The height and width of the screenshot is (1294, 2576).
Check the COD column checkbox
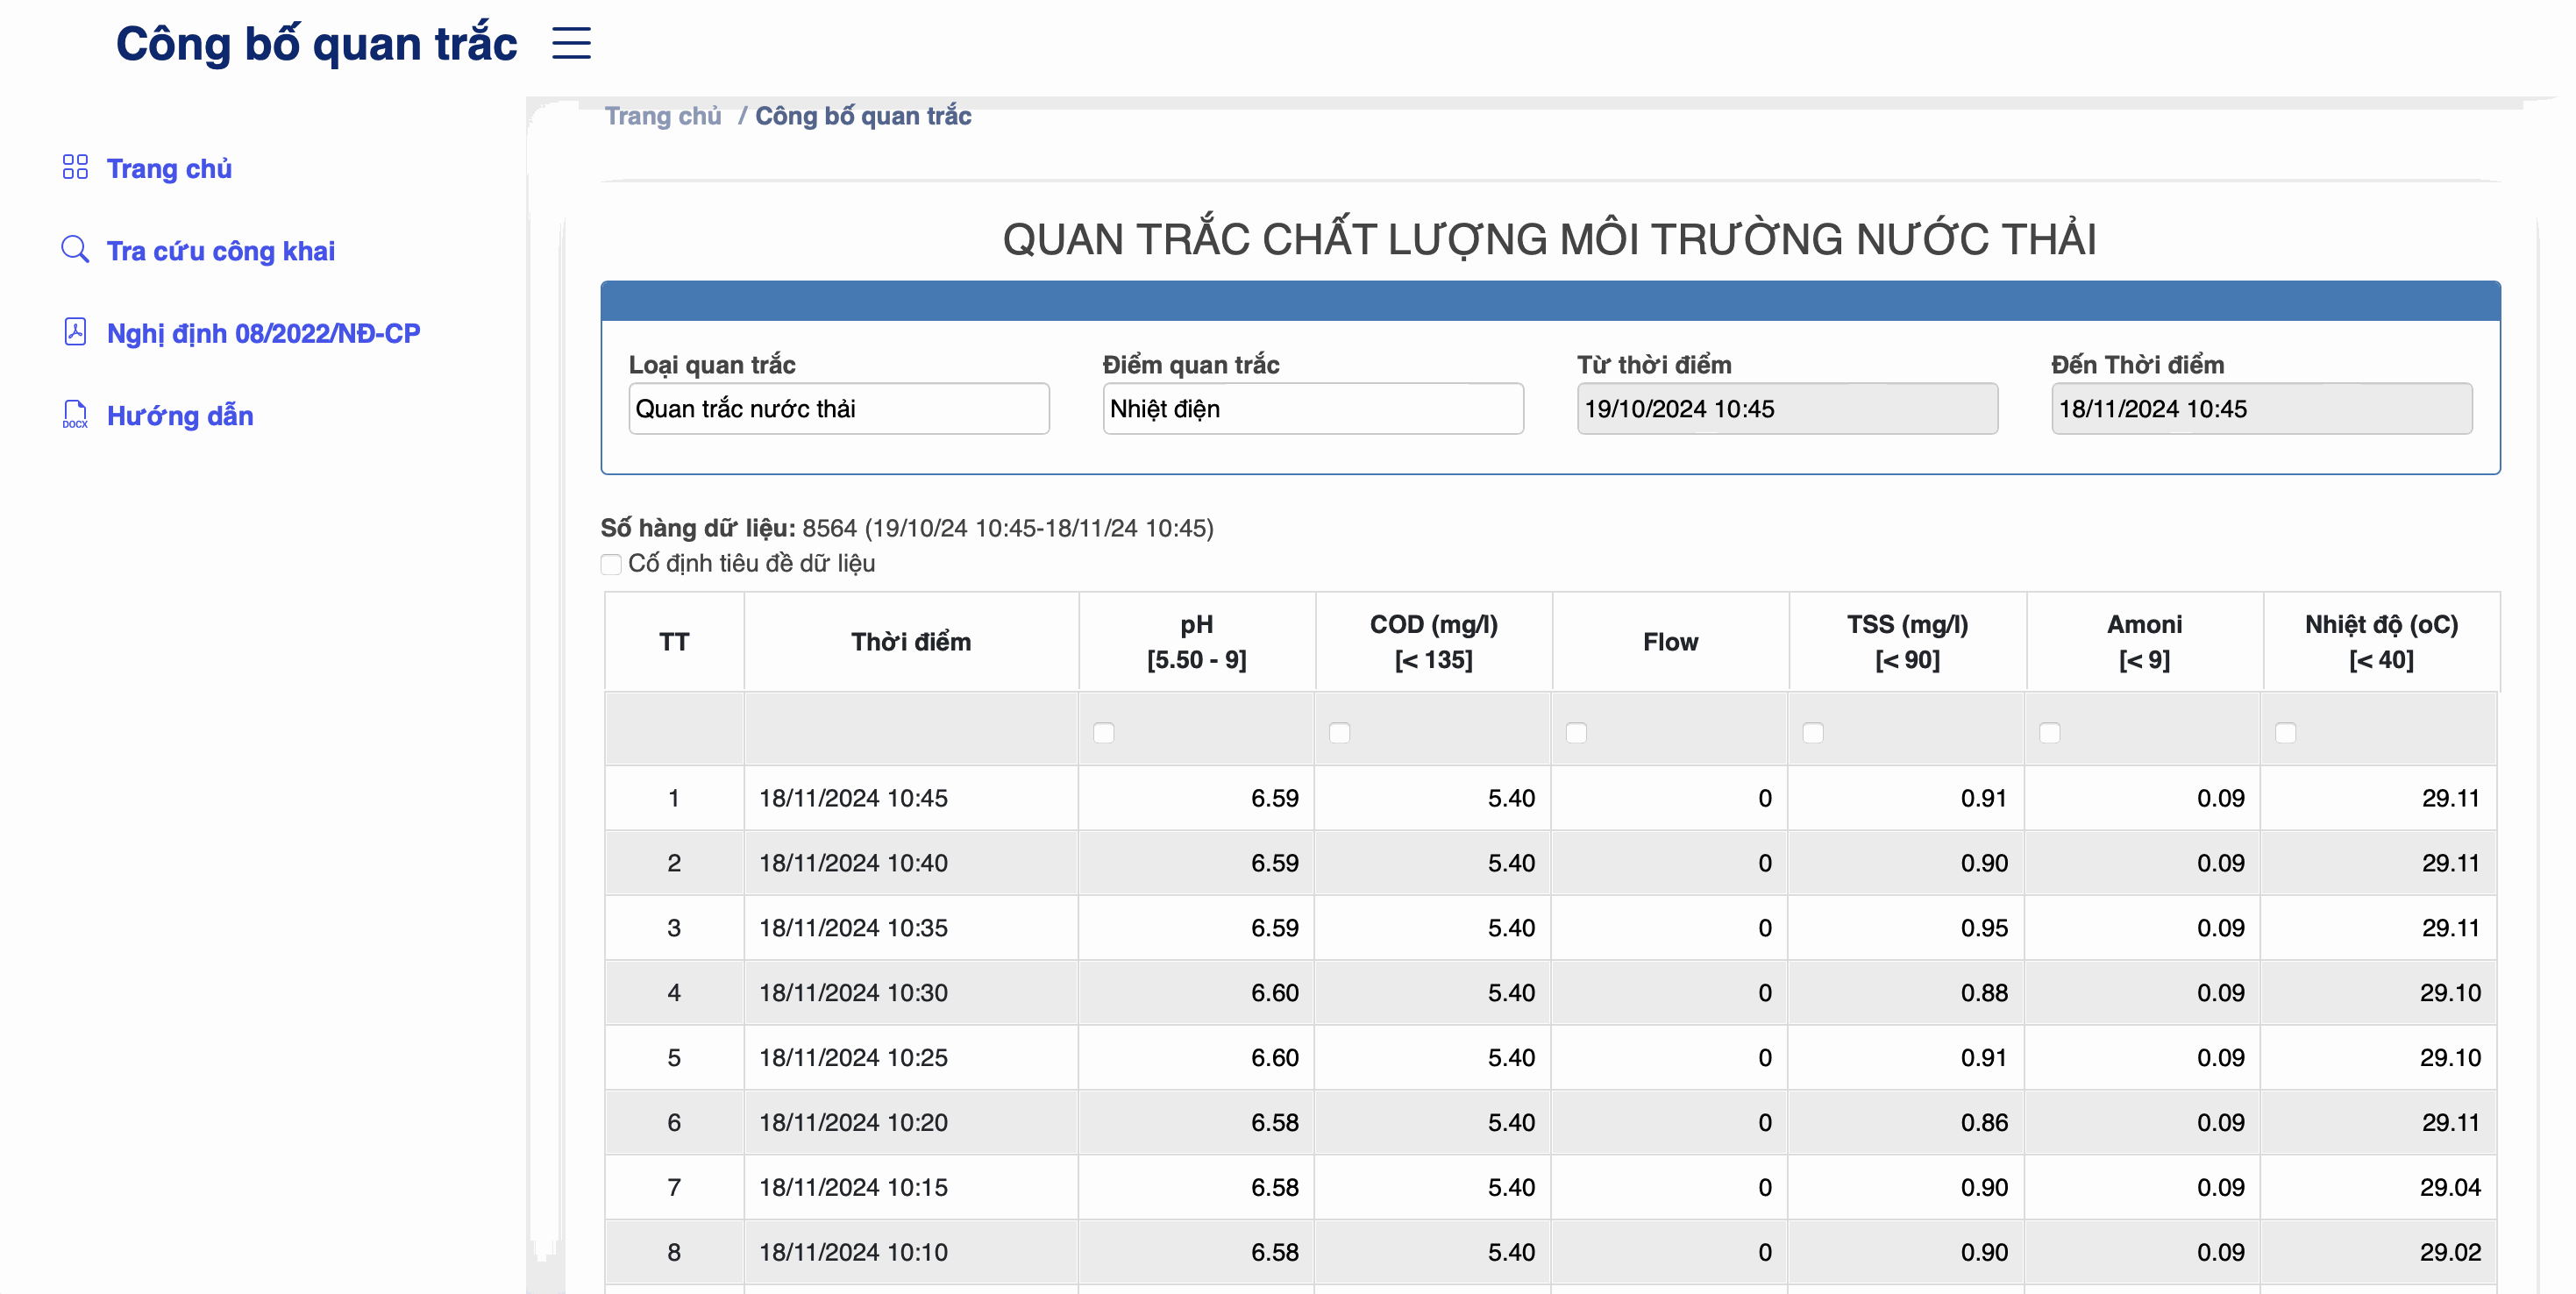tap(1339, 732)
